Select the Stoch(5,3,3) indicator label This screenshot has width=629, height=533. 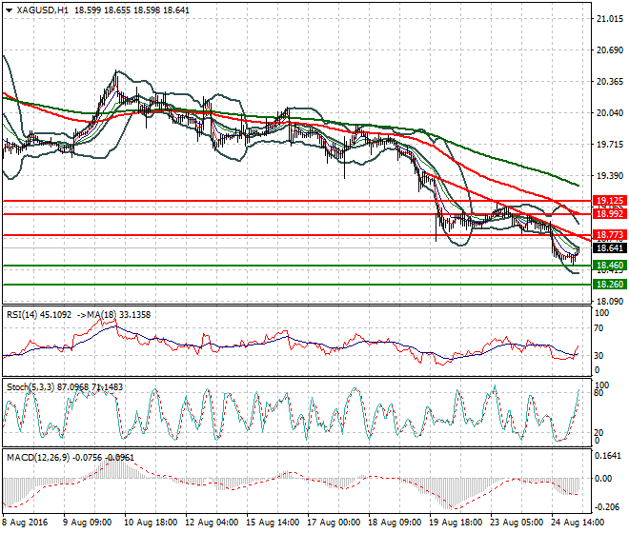pos(30,387)
